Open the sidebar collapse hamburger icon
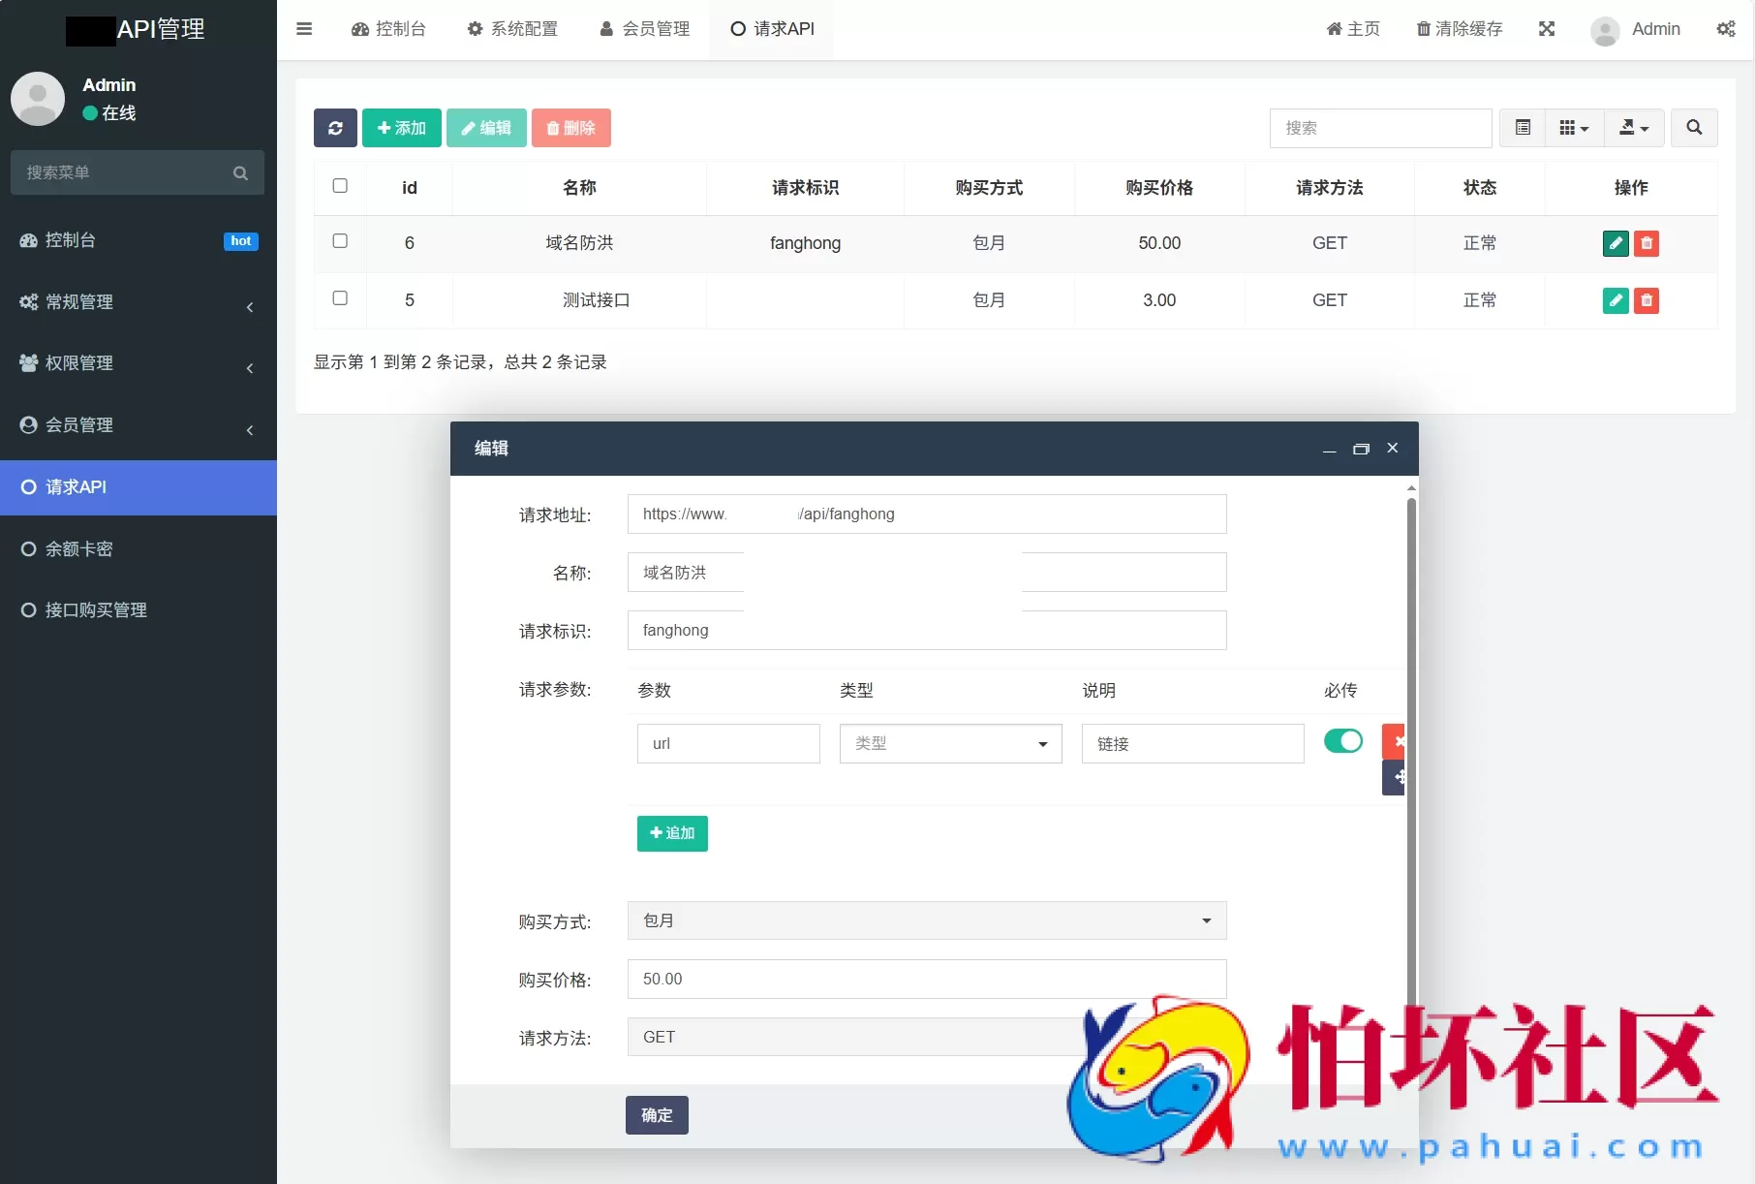1755x1184 pixels. pos(304,29)
